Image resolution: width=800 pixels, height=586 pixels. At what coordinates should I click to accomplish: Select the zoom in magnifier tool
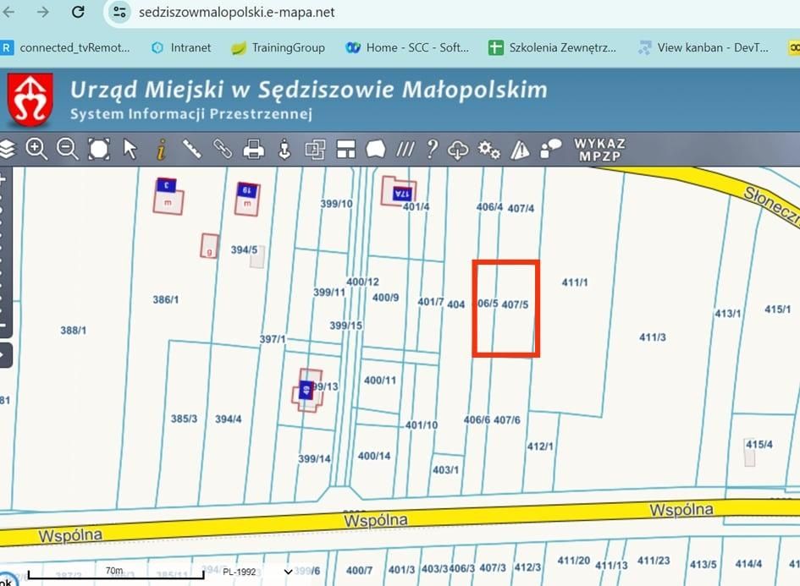(x=37, y=150)
